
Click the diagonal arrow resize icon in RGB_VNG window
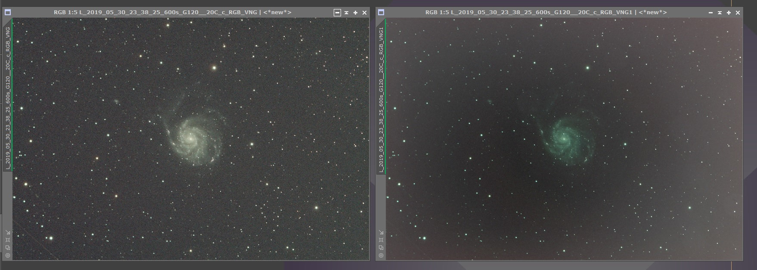(7, 232)
